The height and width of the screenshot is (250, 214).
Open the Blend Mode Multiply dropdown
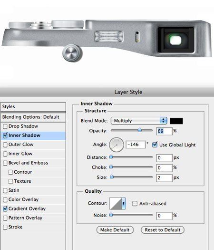click(139, 121)
